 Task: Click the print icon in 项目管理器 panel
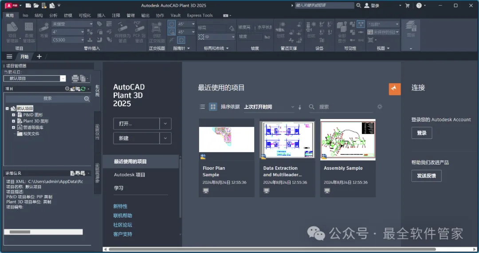[75, 78]
